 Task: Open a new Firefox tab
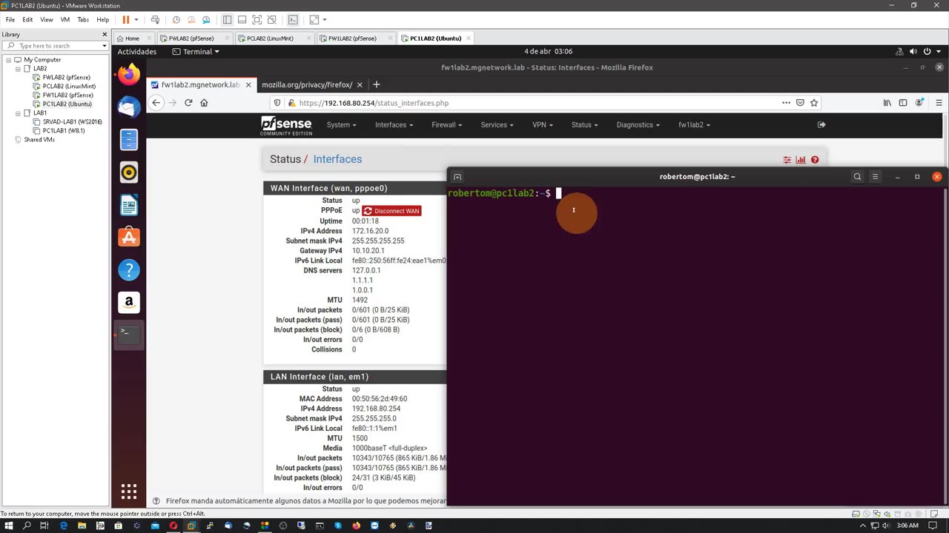click(376, 85)
